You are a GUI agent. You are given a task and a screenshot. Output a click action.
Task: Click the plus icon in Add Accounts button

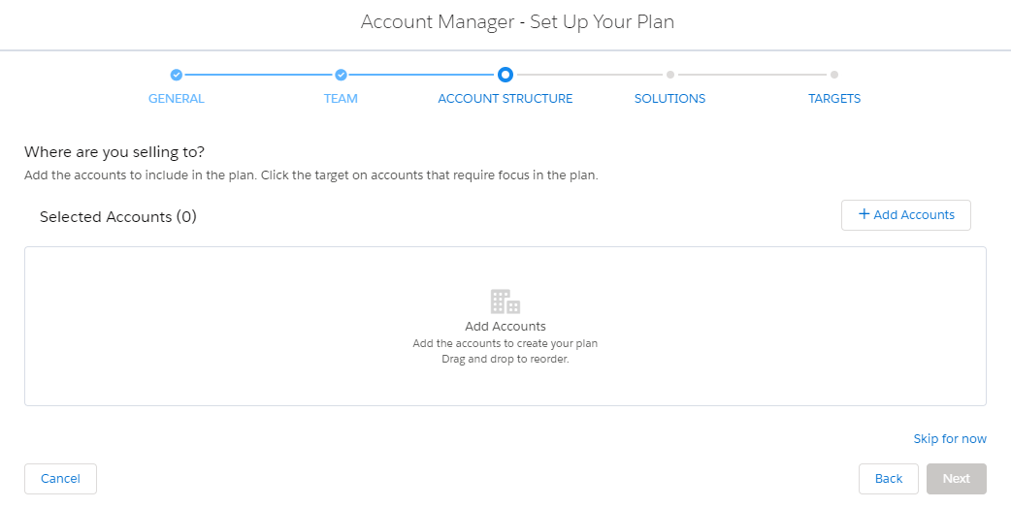864,214
